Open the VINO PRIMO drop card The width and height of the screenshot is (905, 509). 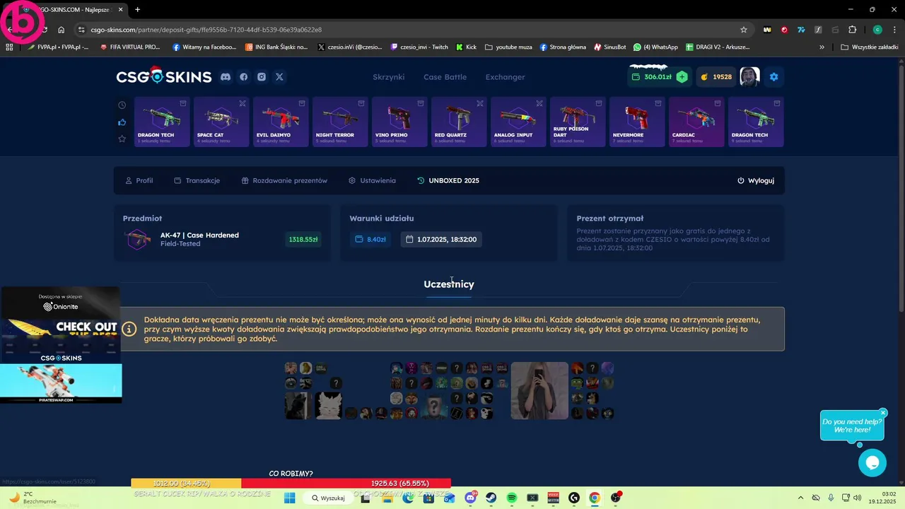[x=398, y=122]
